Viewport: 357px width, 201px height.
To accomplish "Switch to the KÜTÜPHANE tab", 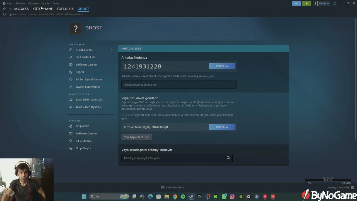I will (43, 9).
